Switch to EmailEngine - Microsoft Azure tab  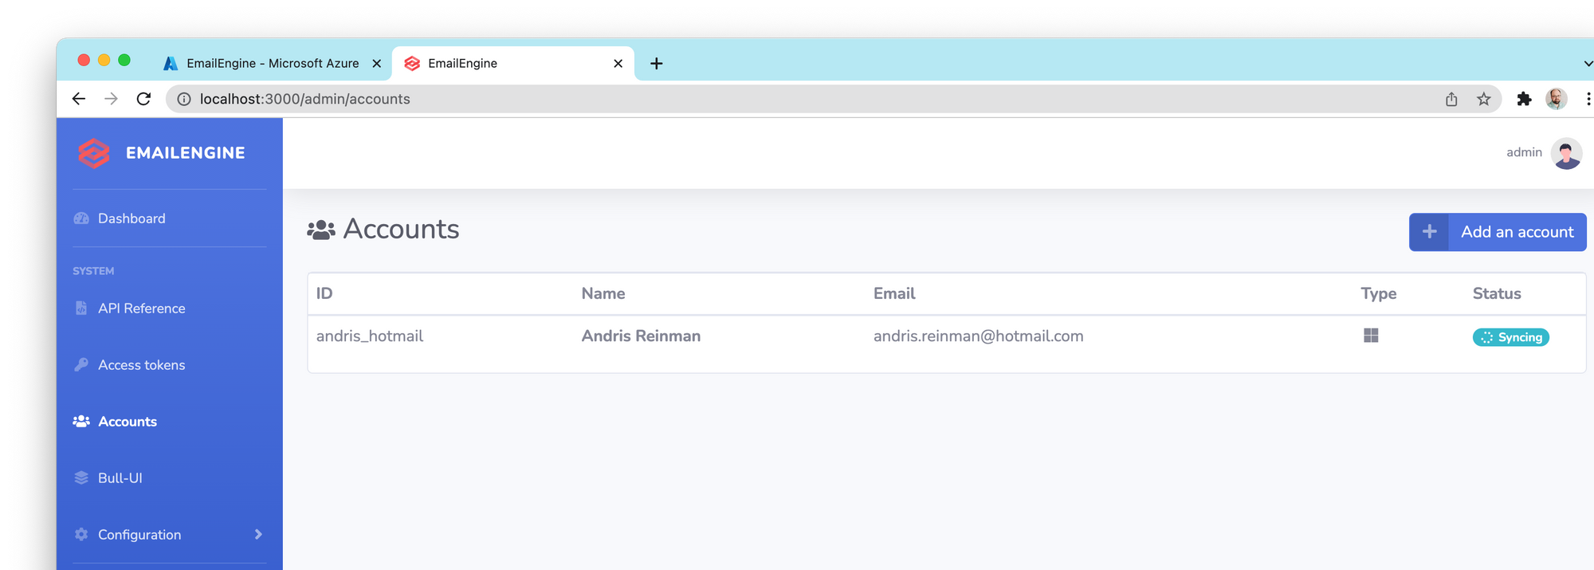273,63
